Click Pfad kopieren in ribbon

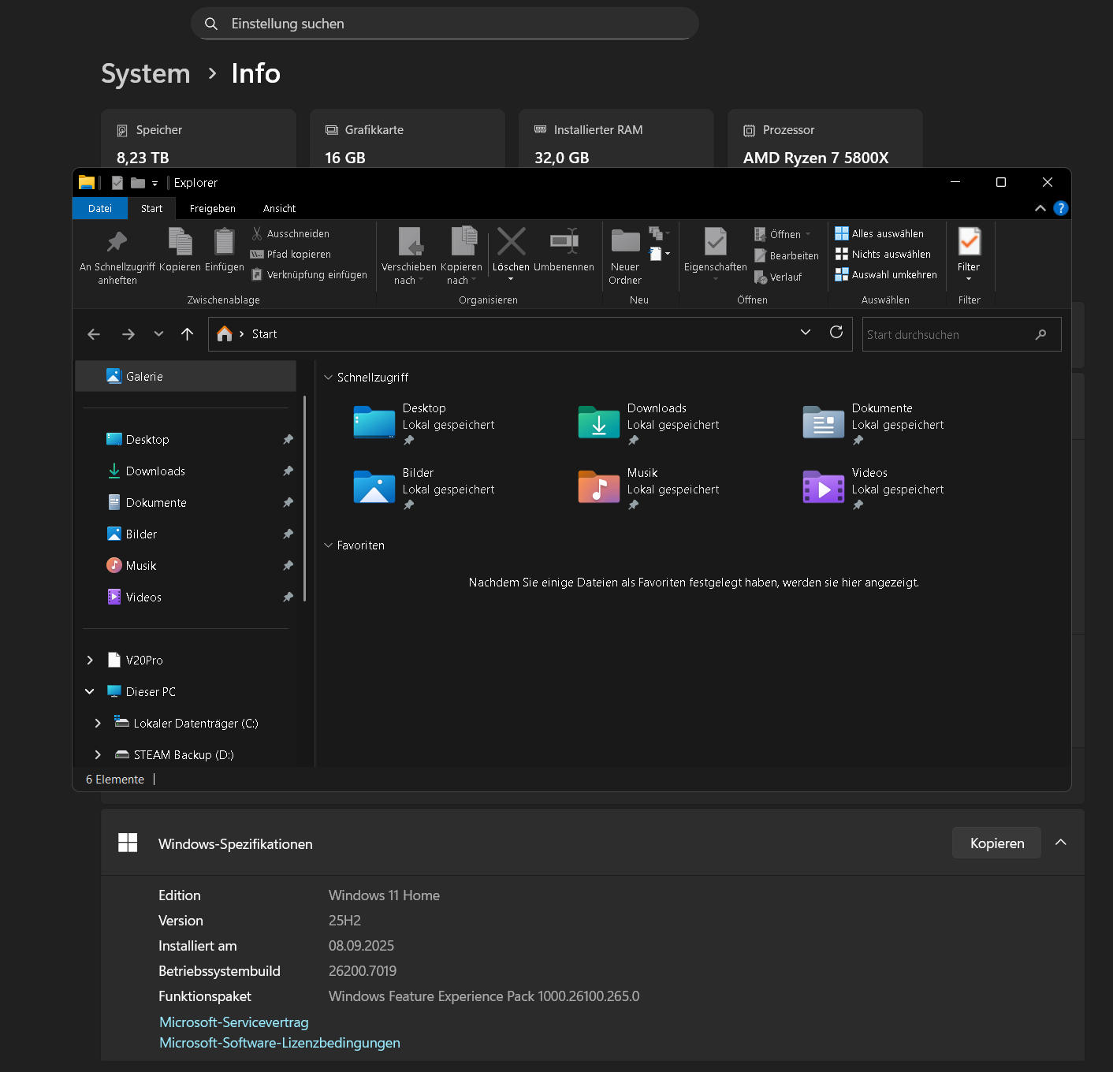(290, 254)
